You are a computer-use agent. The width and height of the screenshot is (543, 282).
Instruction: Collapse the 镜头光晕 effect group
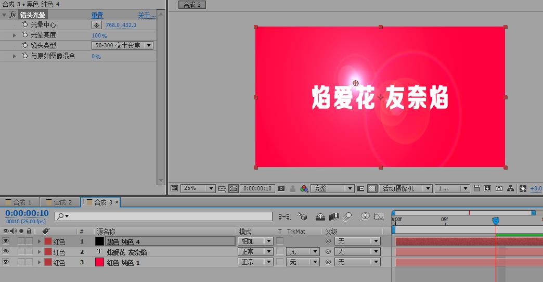(x=4, y=15)
